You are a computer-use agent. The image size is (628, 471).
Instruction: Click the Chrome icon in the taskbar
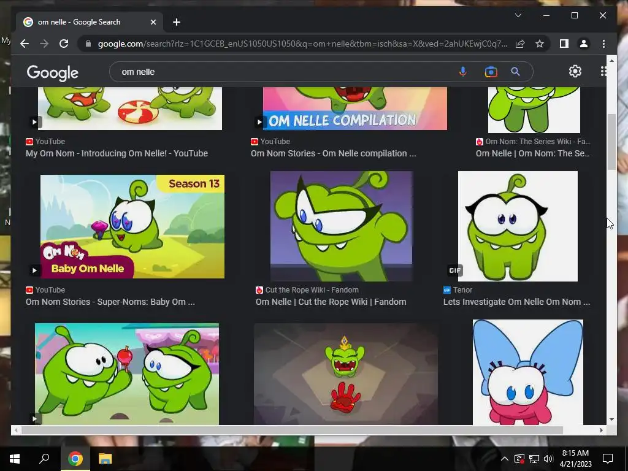(75, 459)
